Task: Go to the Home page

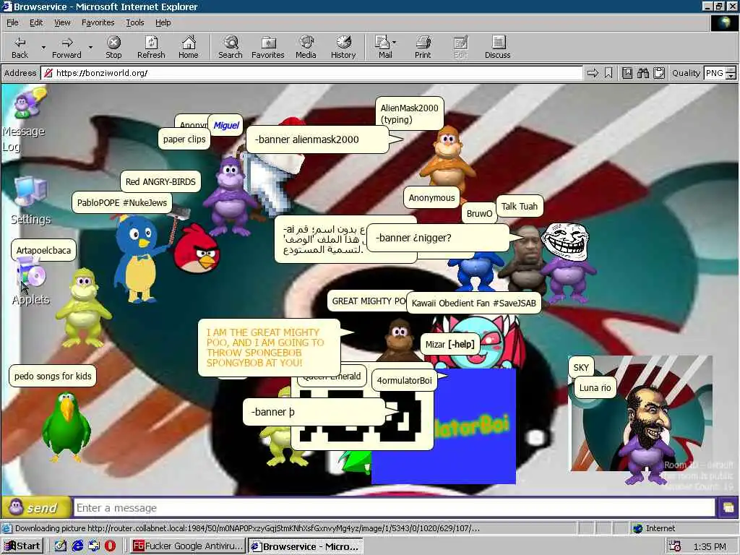Action: coord(189,47)
